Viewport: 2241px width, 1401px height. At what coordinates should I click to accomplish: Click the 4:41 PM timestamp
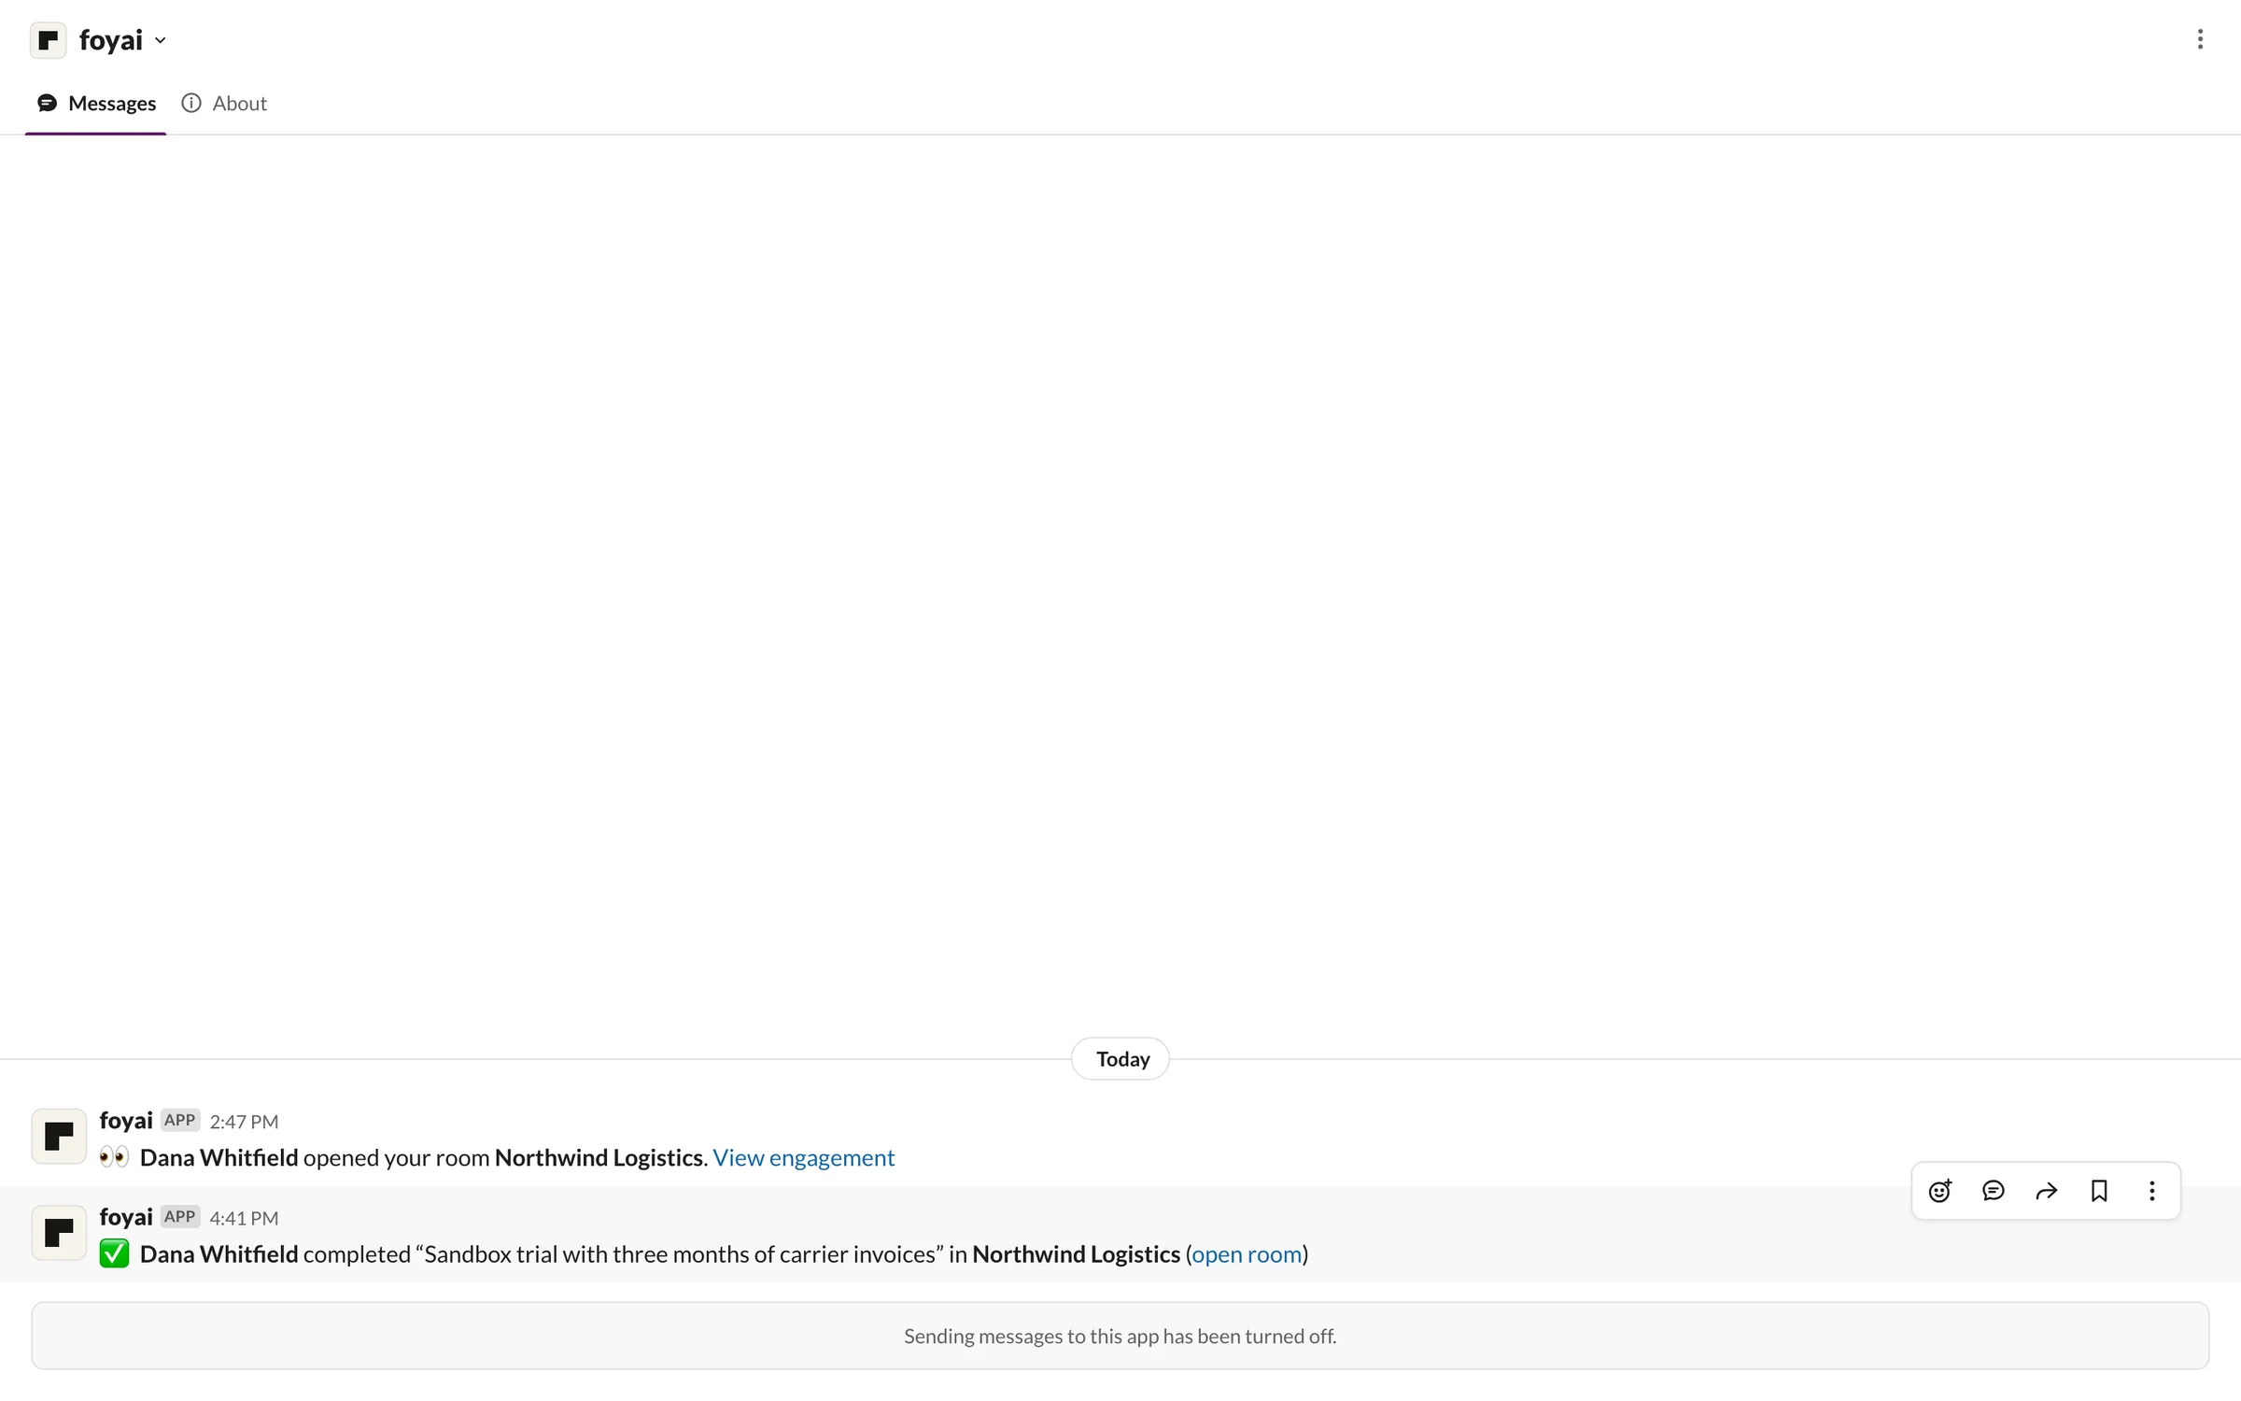244,1217
